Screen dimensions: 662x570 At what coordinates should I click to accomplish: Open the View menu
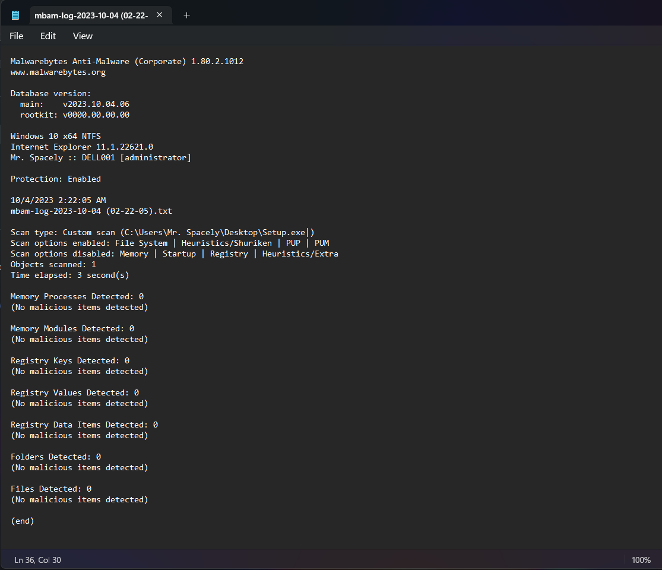[x=83, y=36]
